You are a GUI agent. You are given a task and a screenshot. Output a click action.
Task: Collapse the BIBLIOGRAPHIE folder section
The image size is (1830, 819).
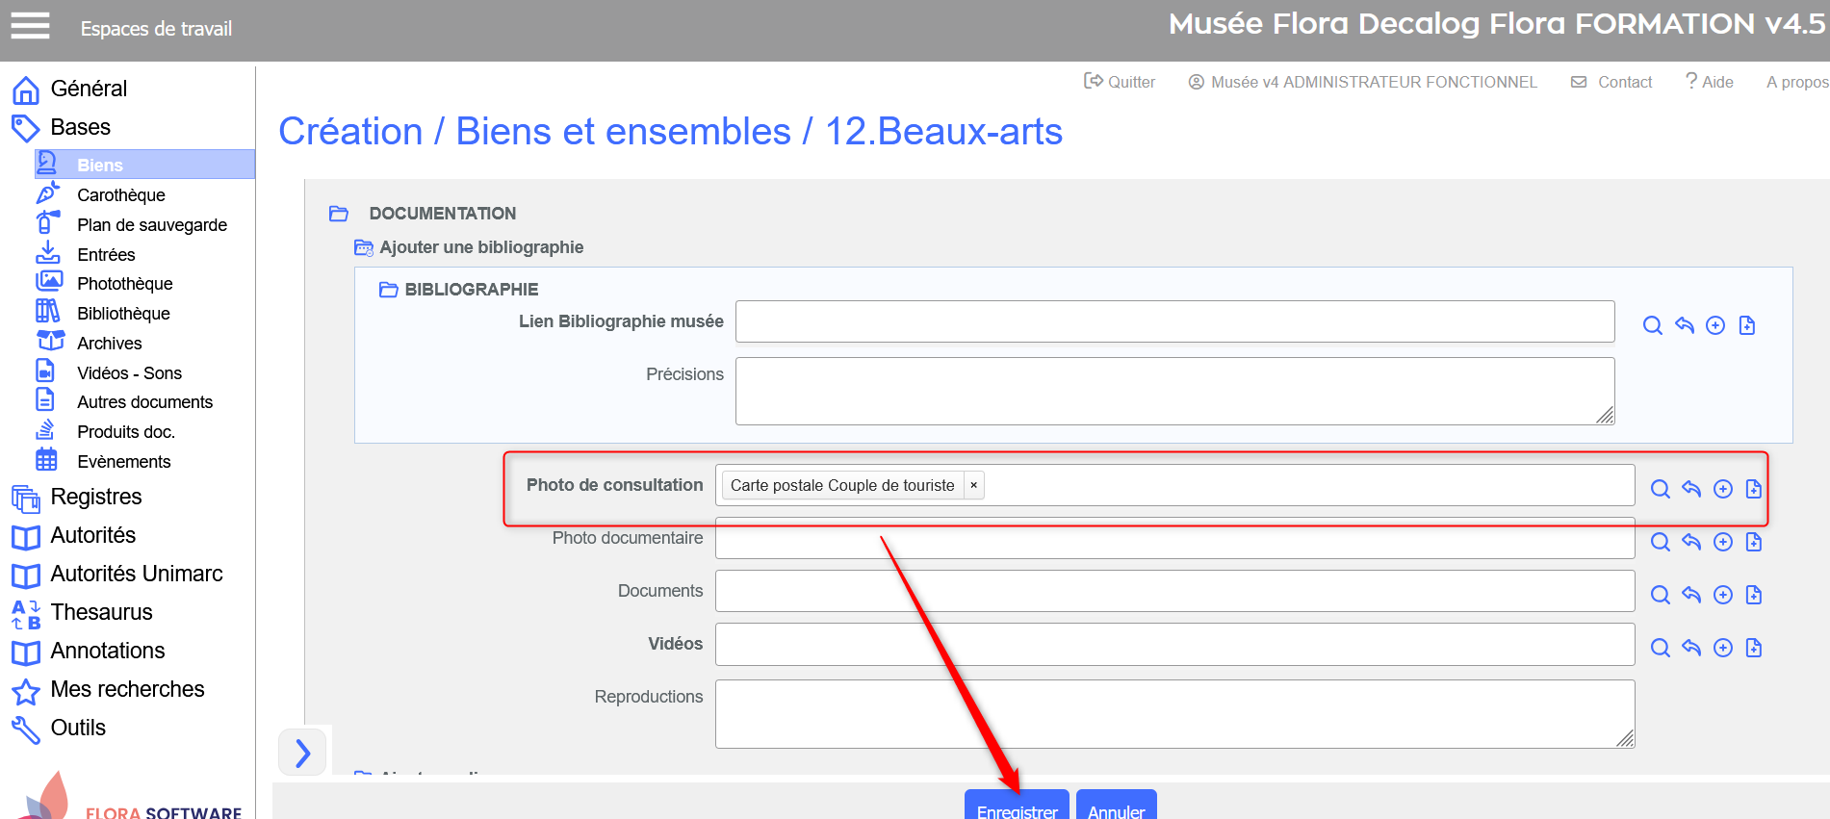(x=389, y=290)
